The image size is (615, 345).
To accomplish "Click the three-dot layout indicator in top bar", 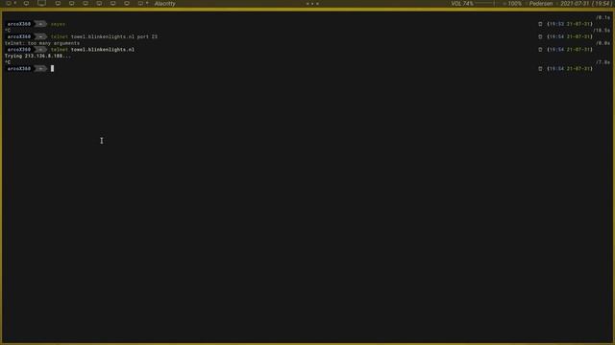I will click(x=312, y=4).
